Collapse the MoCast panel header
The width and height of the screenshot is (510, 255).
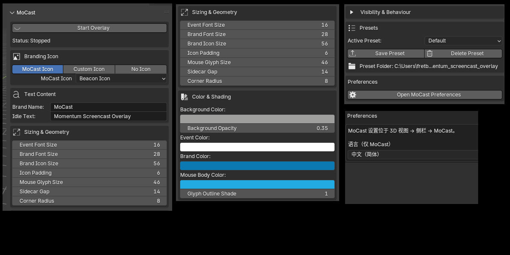(x=12, y=13)
